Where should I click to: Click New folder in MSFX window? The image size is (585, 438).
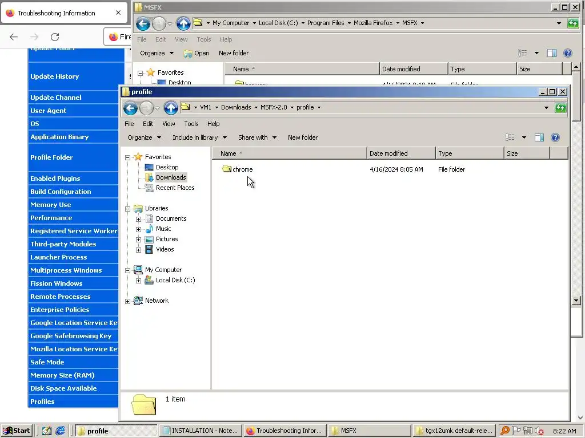(234, 53)
